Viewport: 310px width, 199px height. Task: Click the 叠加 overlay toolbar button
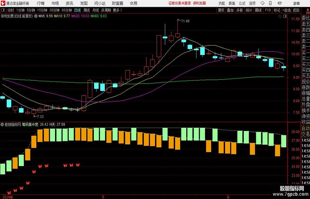230,10
